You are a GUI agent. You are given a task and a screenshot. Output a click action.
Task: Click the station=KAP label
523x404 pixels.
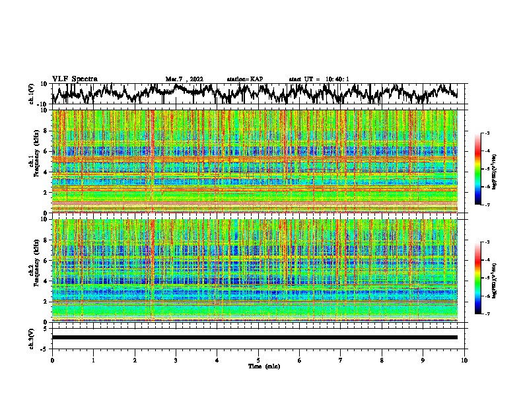[x=245, y=79]
